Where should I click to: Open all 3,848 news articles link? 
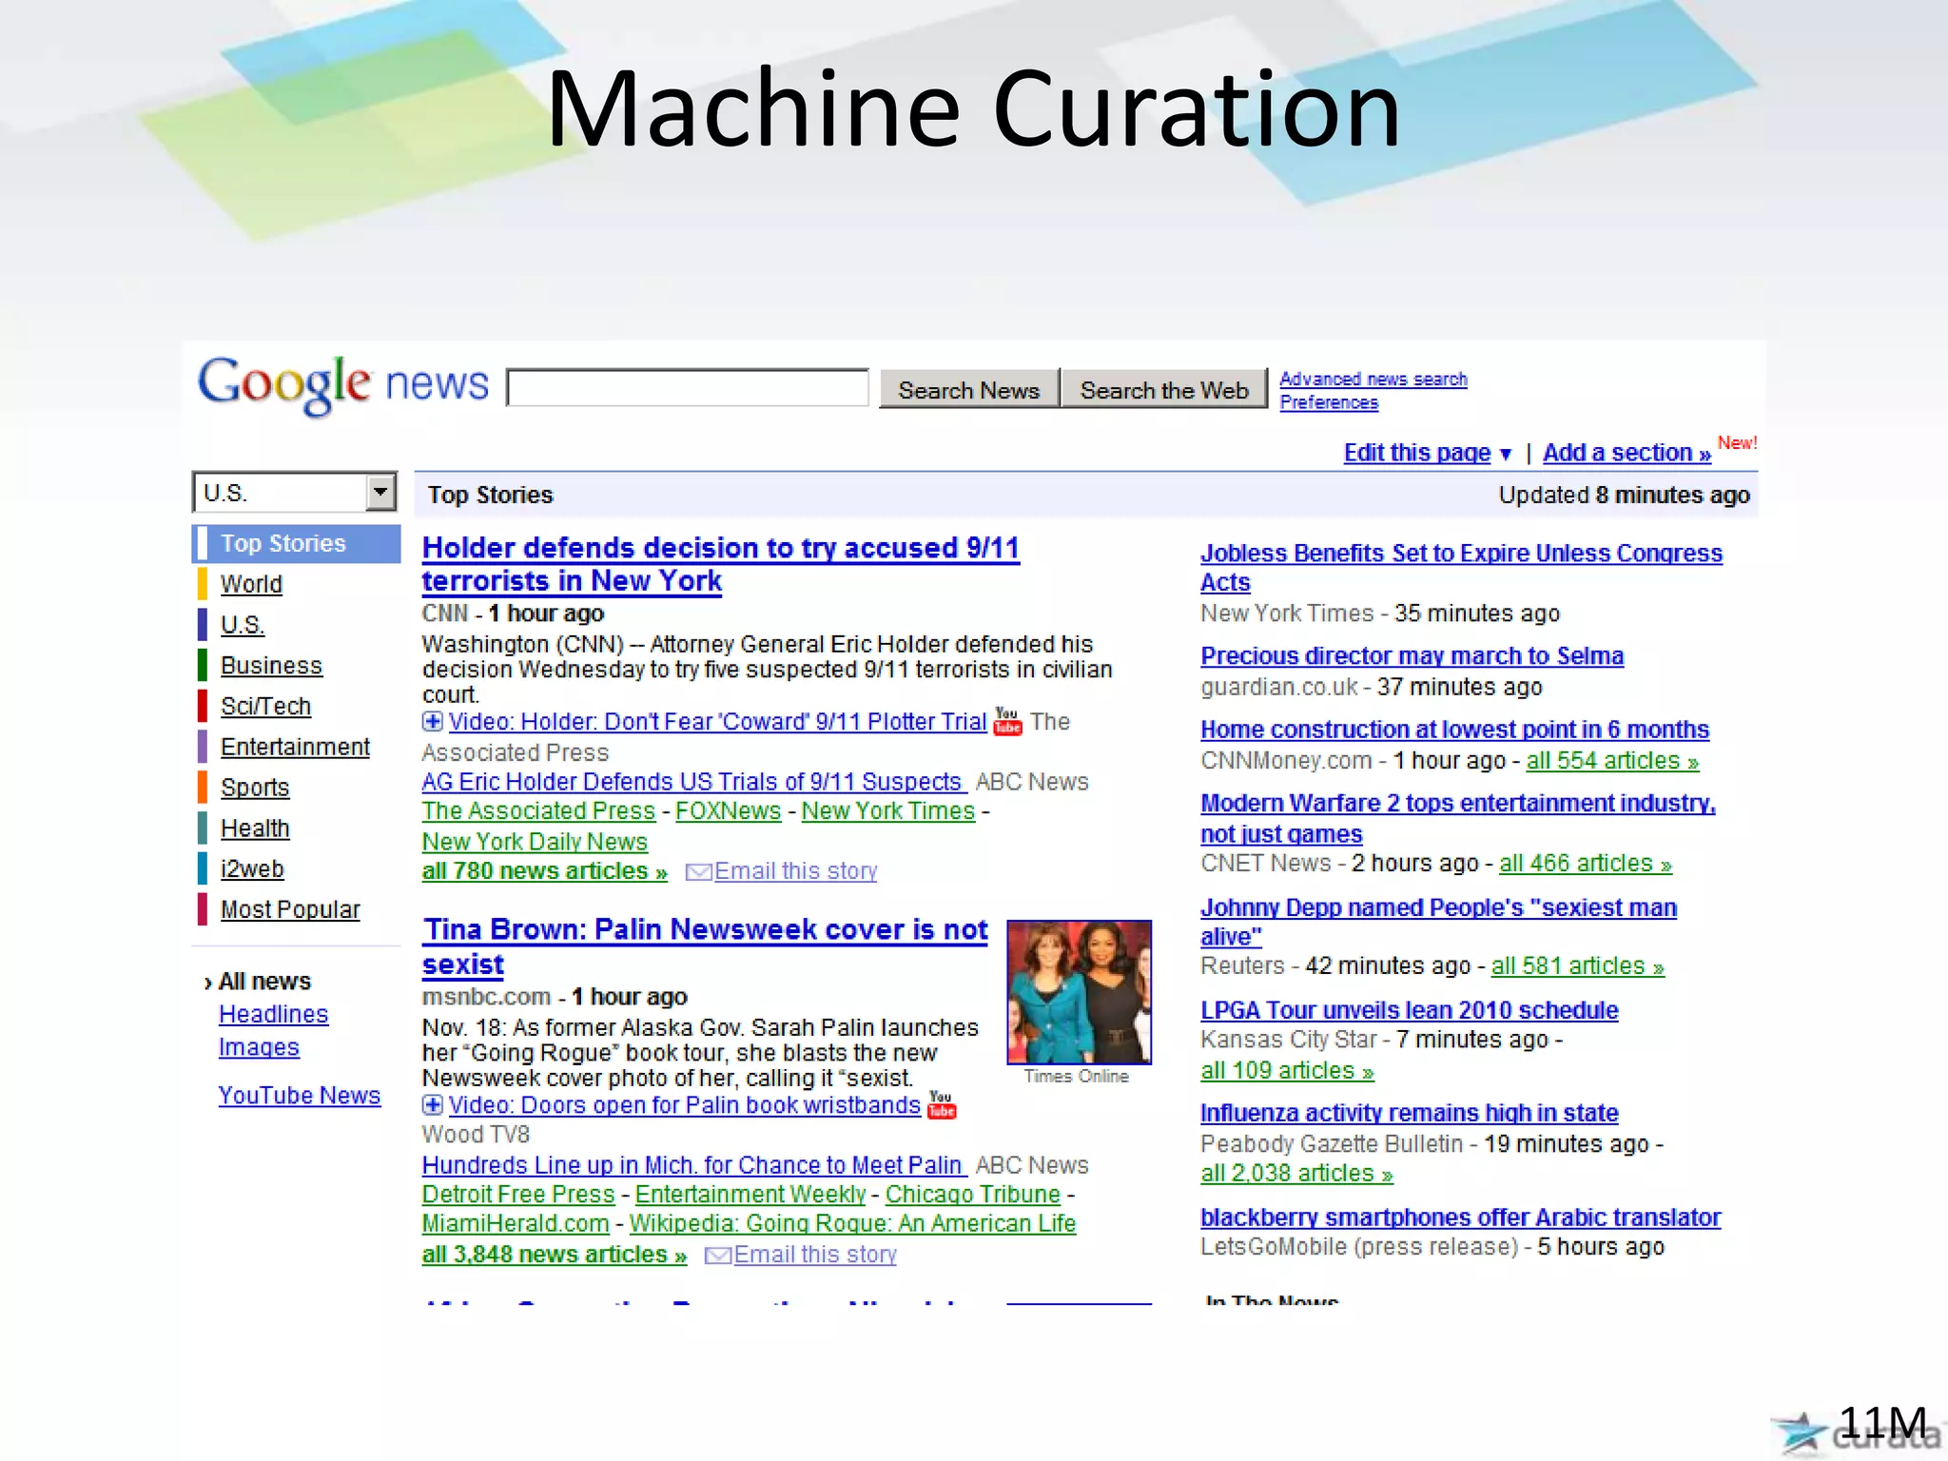555,1255
